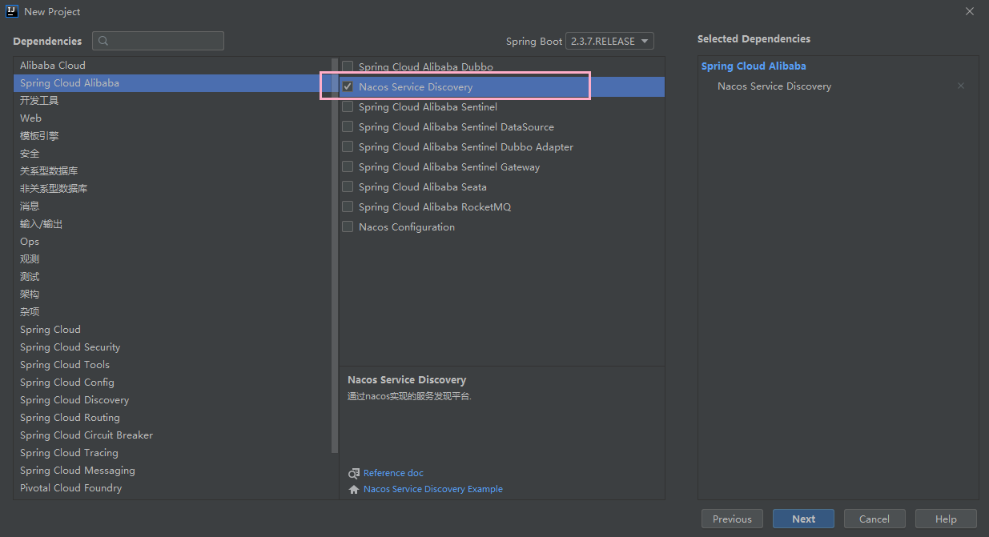Click the IntelliJ IDEA logo icon
This screenshot has height=537, width=989.
click(x=11, y=11)
